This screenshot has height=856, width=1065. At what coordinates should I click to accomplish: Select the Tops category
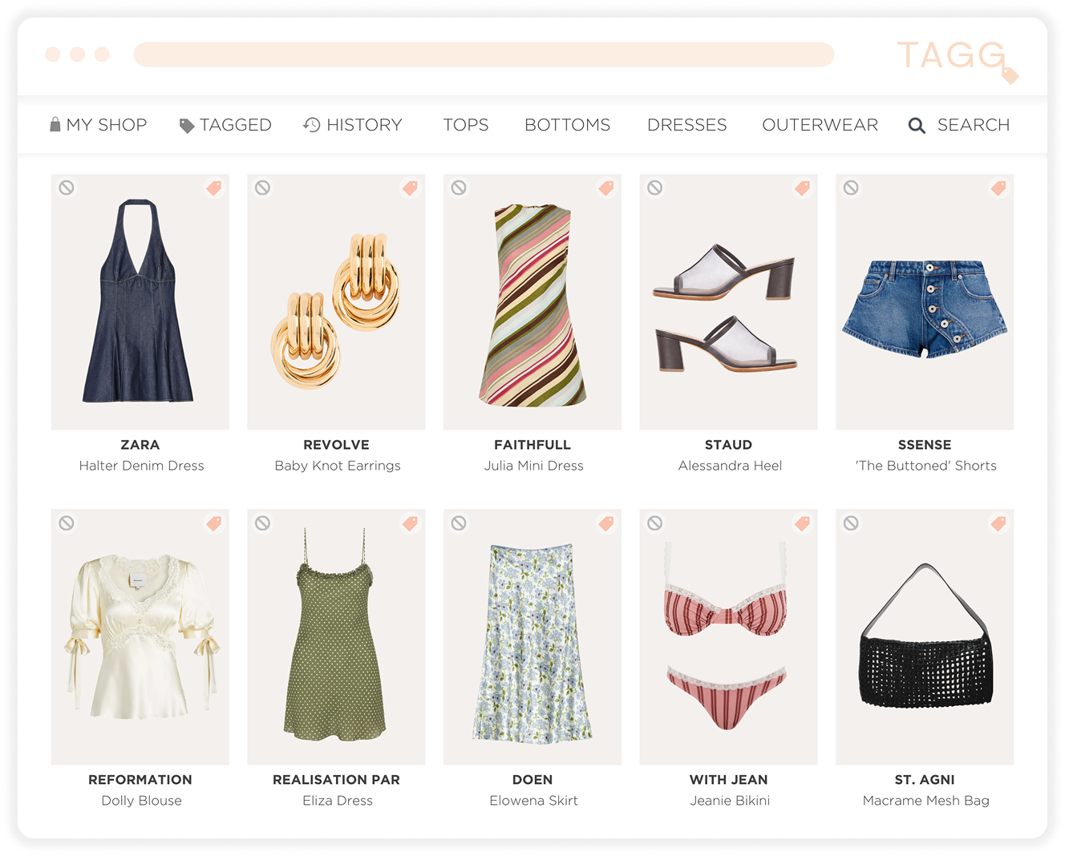(x=466, y=125)
